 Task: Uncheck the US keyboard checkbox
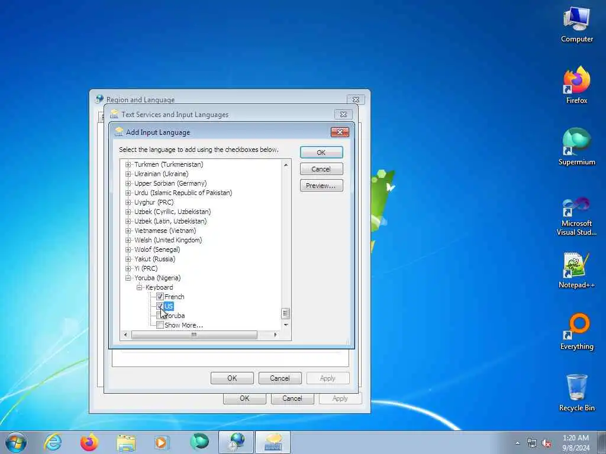pyautogui.click(x=160, y=306)
